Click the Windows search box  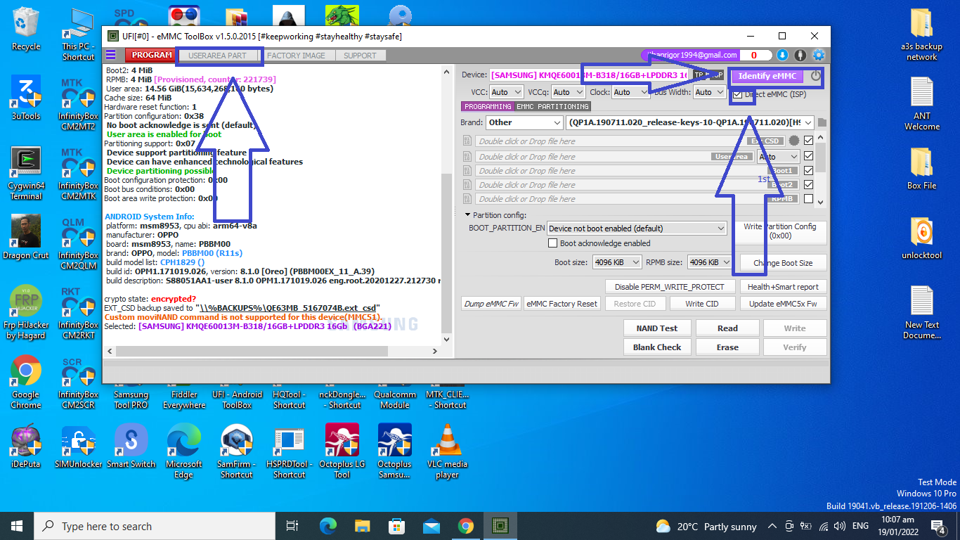[155, 526]
